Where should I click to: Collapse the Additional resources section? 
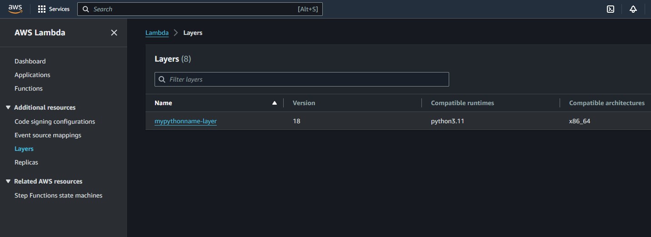8,107
